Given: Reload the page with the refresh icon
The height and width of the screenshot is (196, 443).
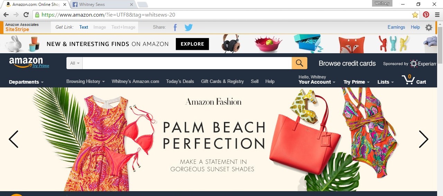Looking at the screenshot, I should point(26,15).
